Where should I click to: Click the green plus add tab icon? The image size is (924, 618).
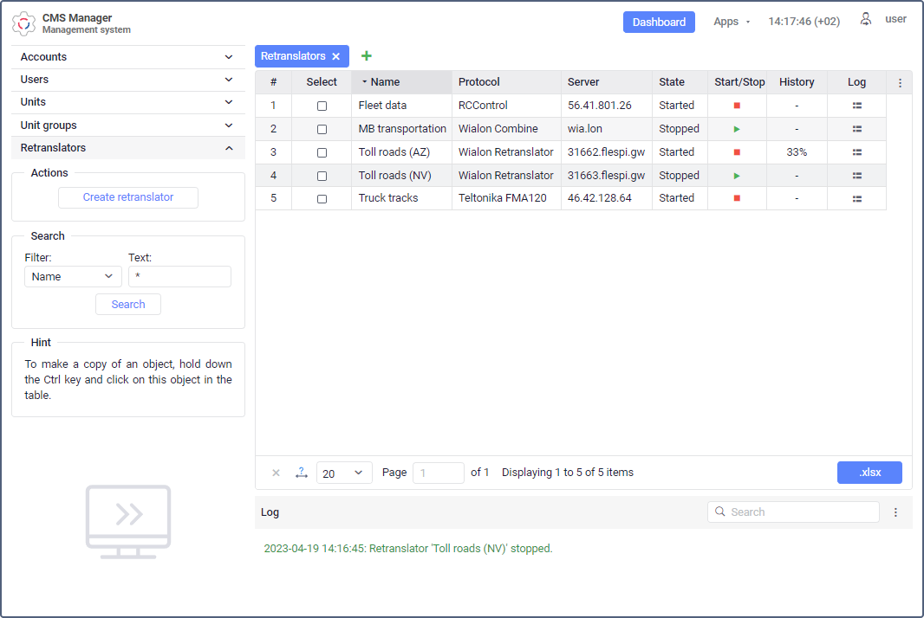pyautogui.click(x=367, y=56)
